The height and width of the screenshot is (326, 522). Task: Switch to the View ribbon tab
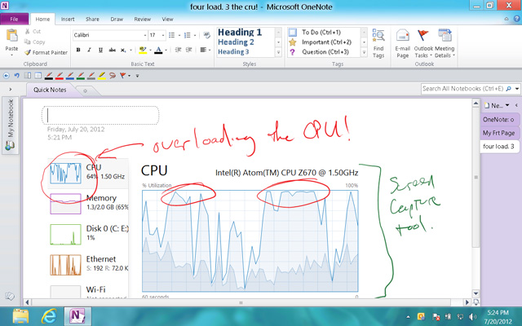167,19
